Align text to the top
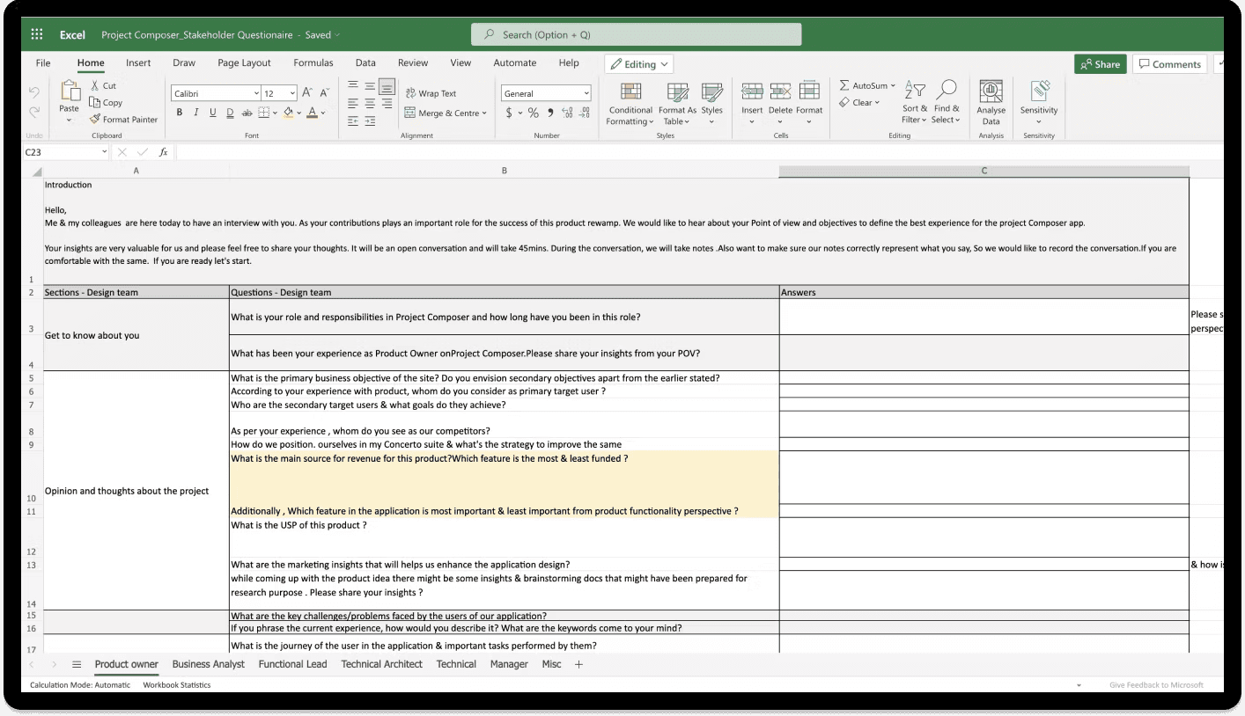 tap(353, 85)
